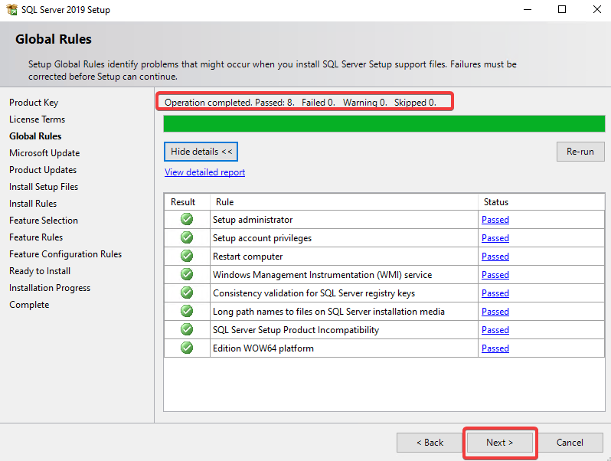Select Product Key step in sidebar
Screen dimensions: 611x461
[34, 103]
